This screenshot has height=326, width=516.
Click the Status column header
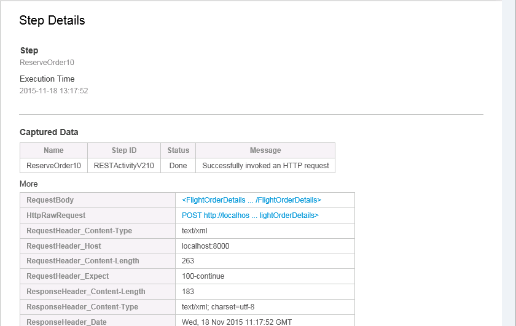[178, 150]
